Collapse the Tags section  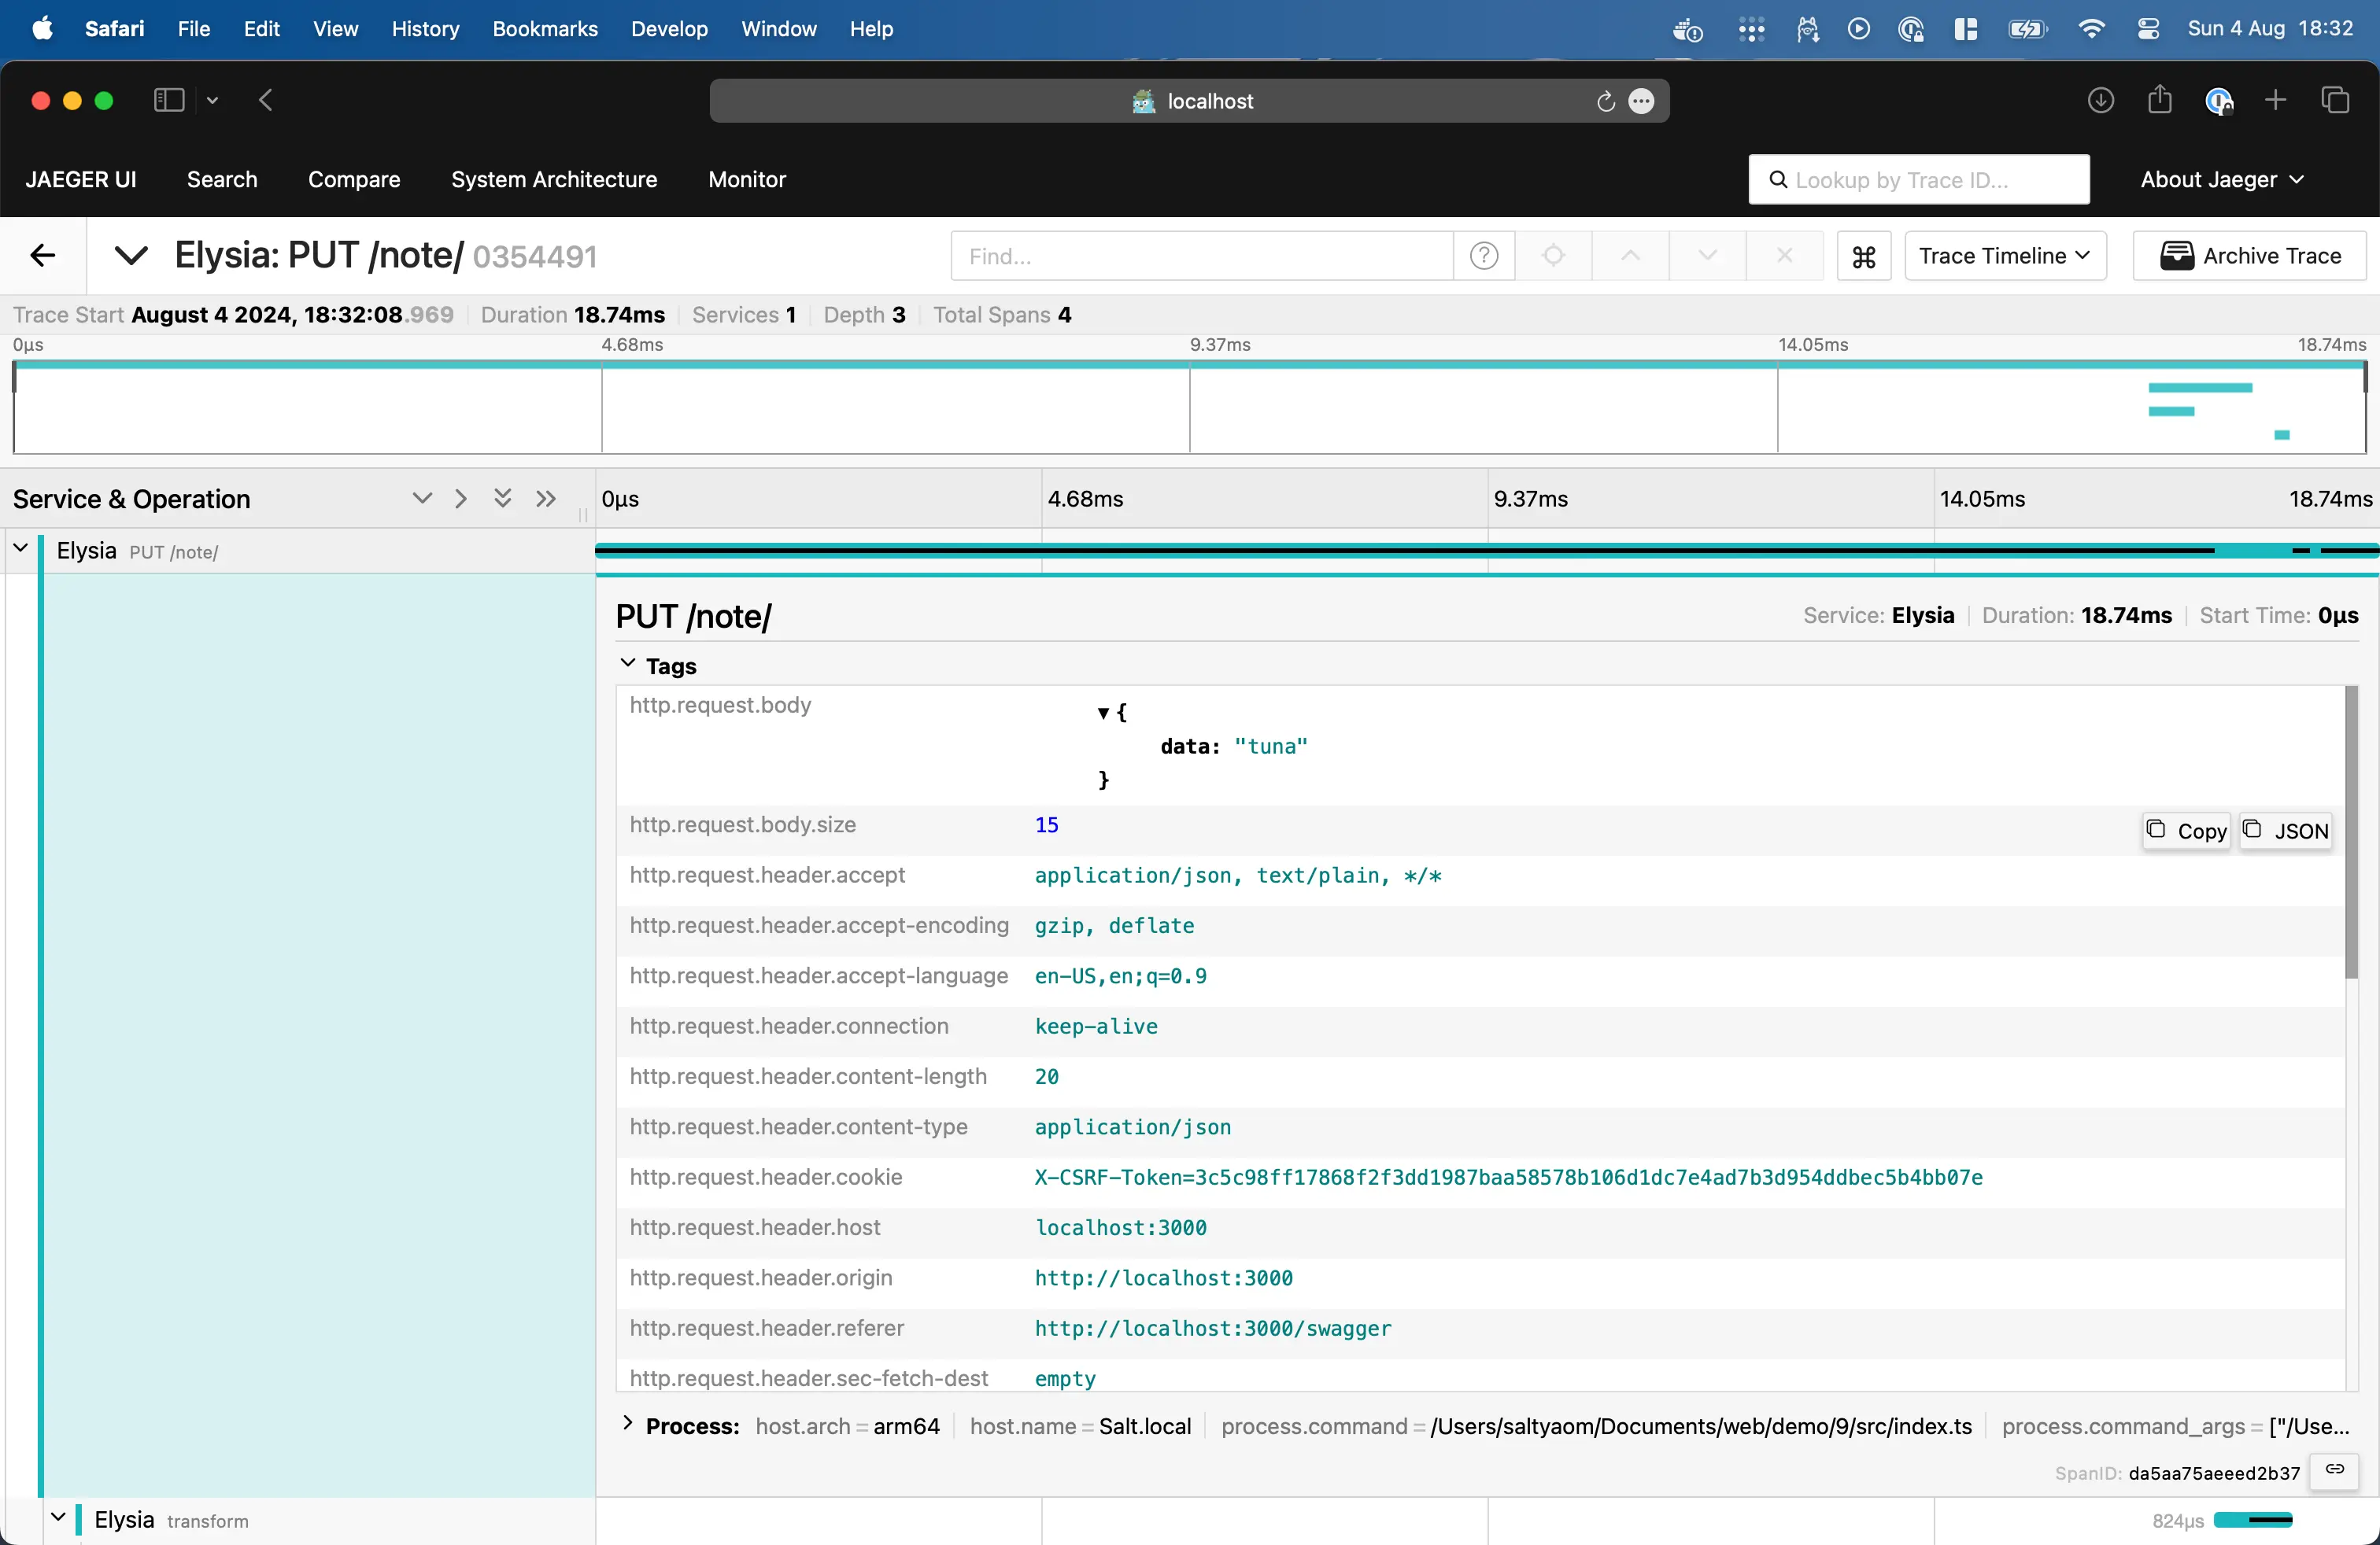click(628, 665)
